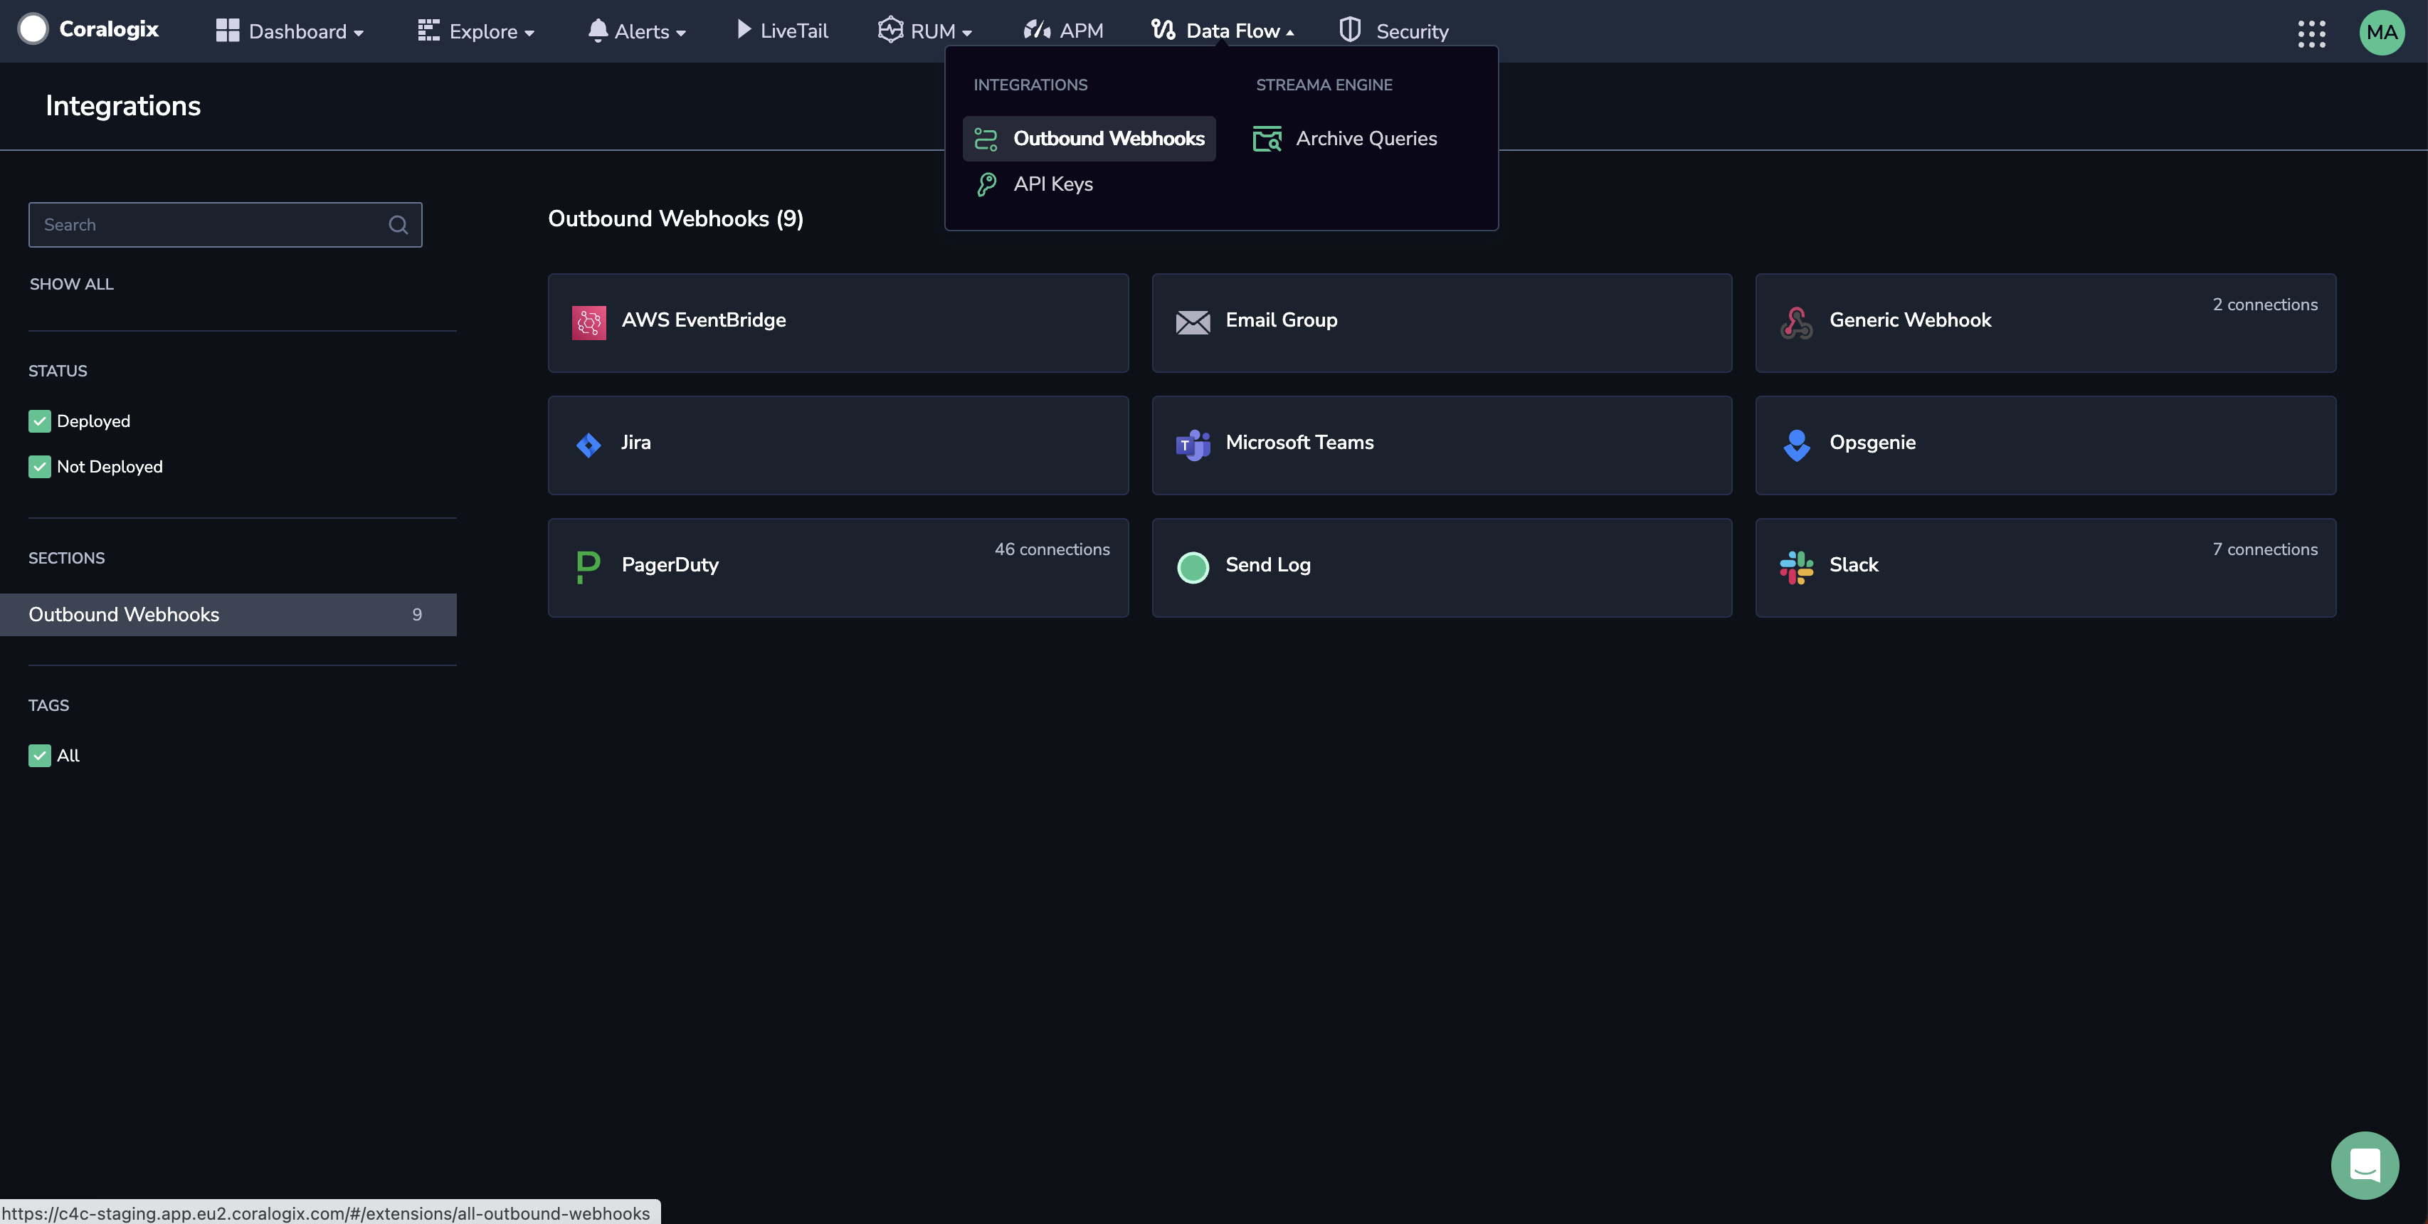Viewport: 2428px width, 1224px height.
Task: Click Generic Webhook's 2 connections label
Action: point(2265,305)
